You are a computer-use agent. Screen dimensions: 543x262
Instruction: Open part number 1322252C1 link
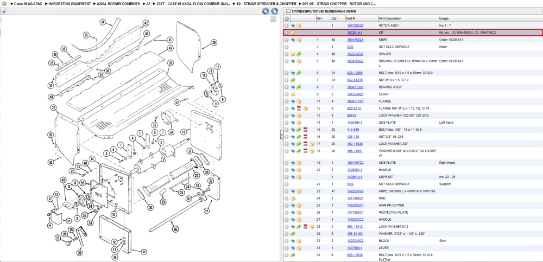point(355,205)
